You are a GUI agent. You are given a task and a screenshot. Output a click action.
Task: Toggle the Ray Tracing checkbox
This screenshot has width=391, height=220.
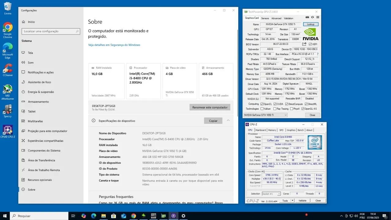(x=275, y=109)
